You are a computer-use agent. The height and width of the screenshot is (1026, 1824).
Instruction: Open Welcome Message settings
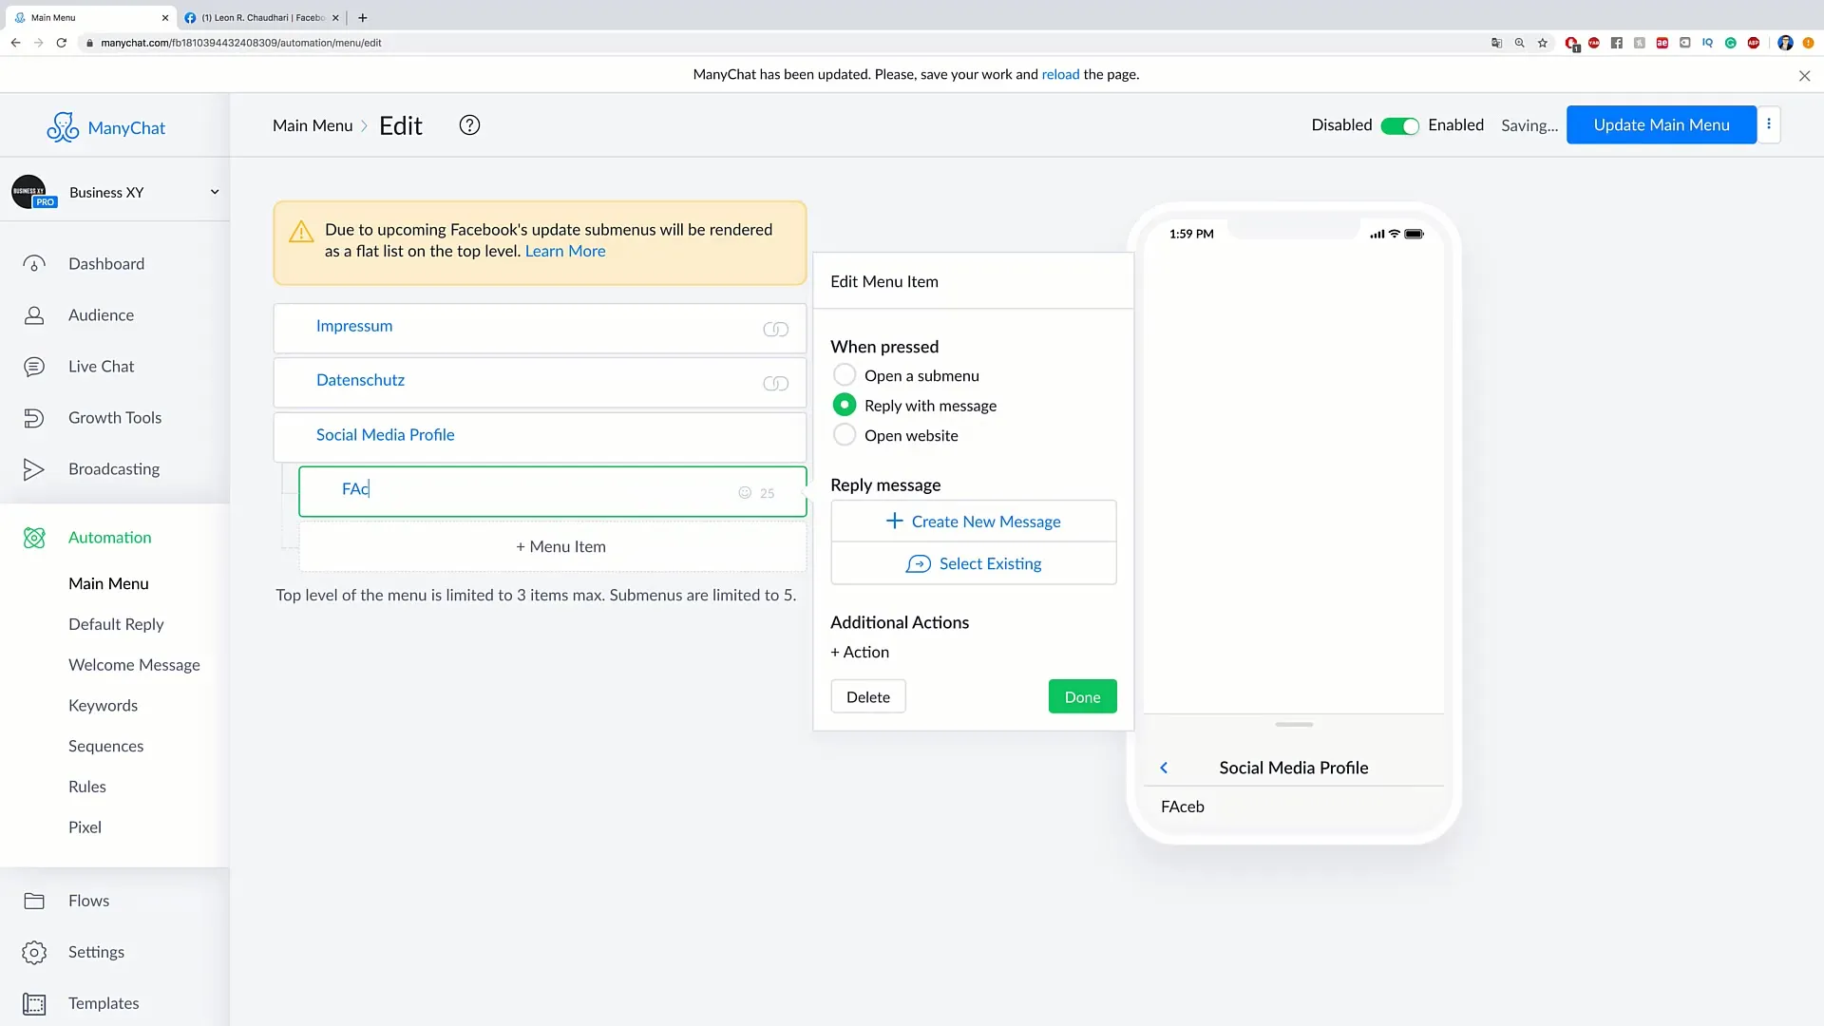134,665
